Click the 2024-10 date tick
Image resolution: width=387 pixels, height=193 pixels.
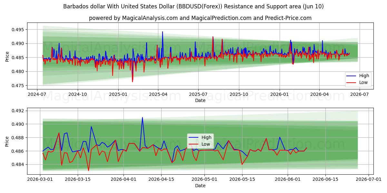click(x=77, y=95)
